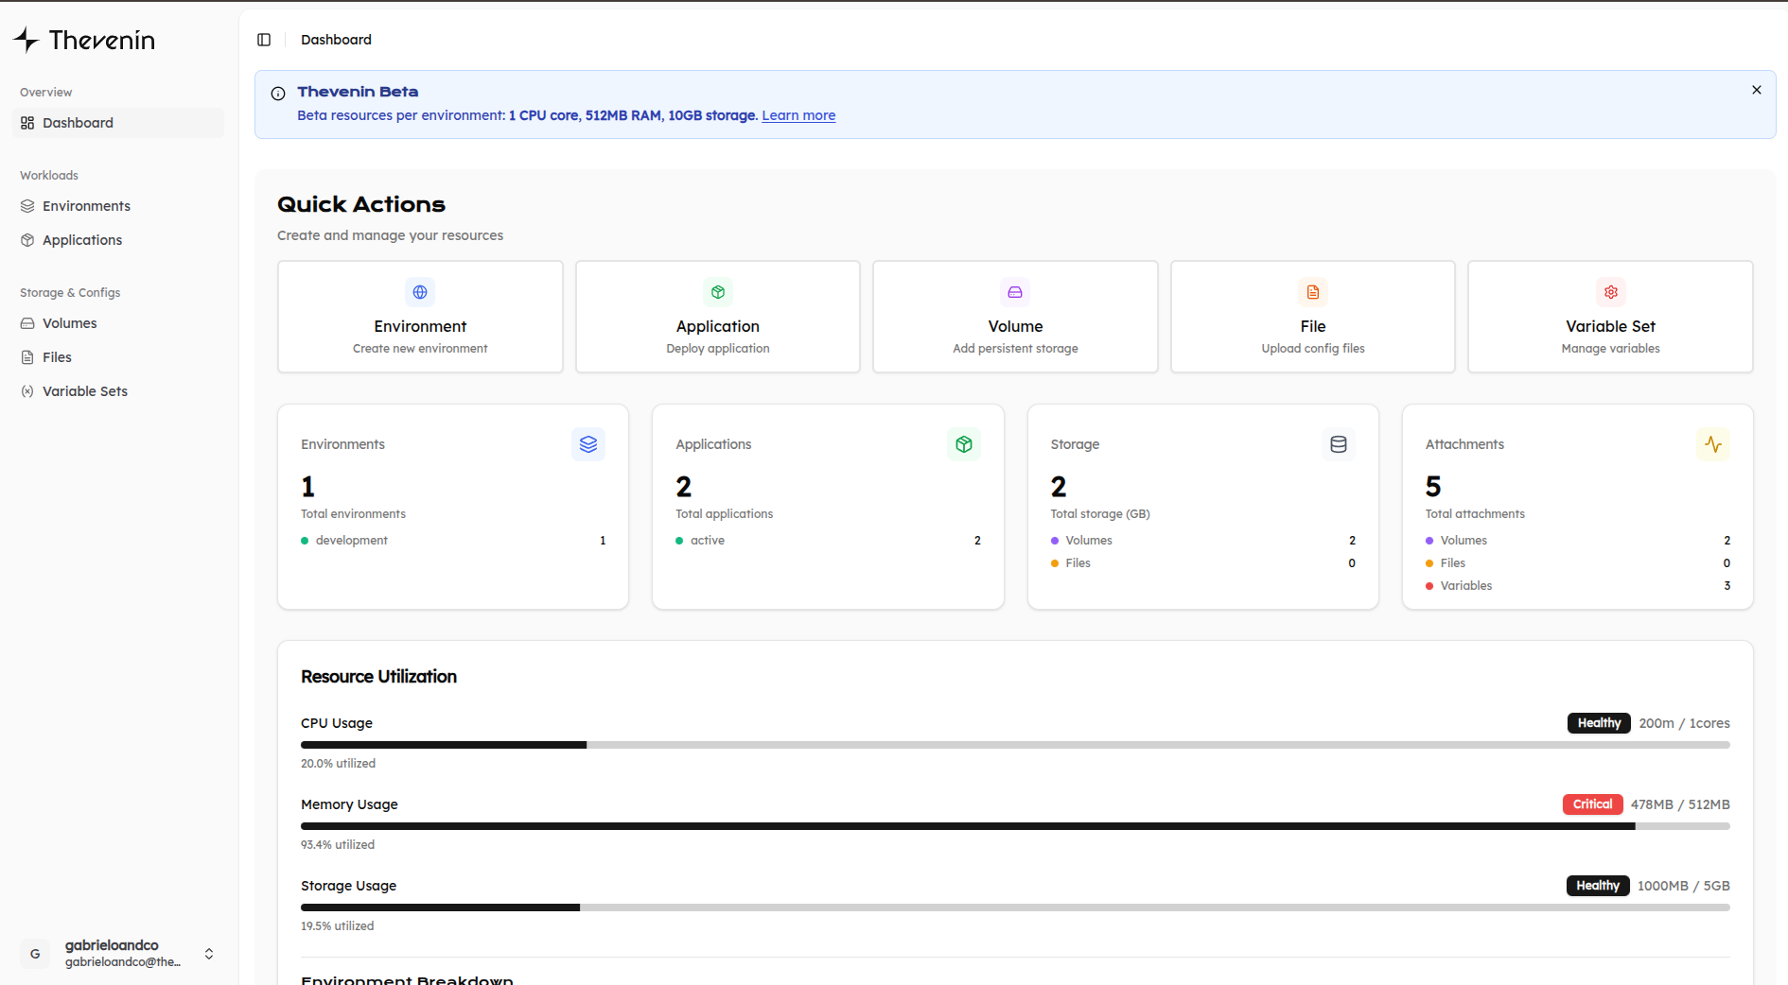Click the Critical badge on Memory Usage
1788x985 pixels.
tap(1592, 804)
